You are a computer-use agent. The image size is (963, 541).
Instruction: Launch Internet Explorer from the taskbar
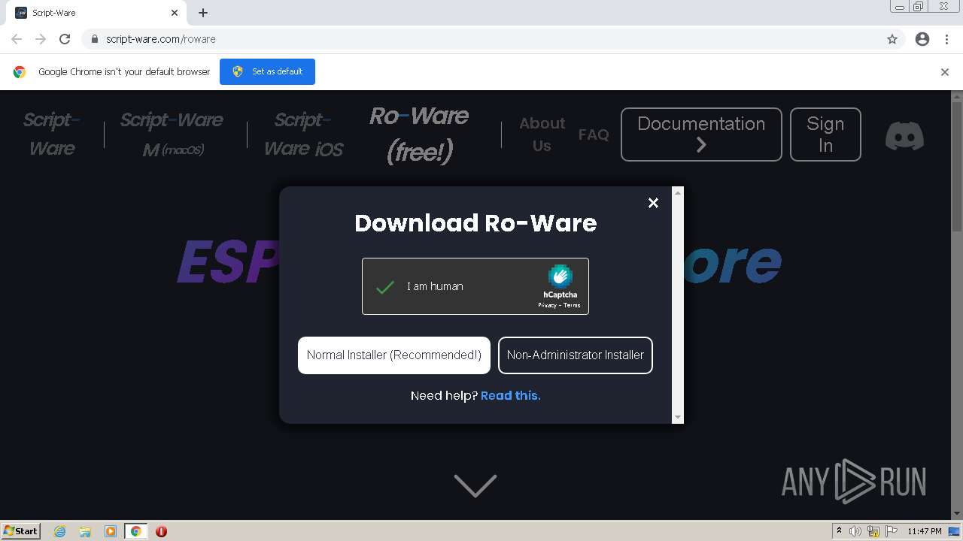tap(59, 531)
